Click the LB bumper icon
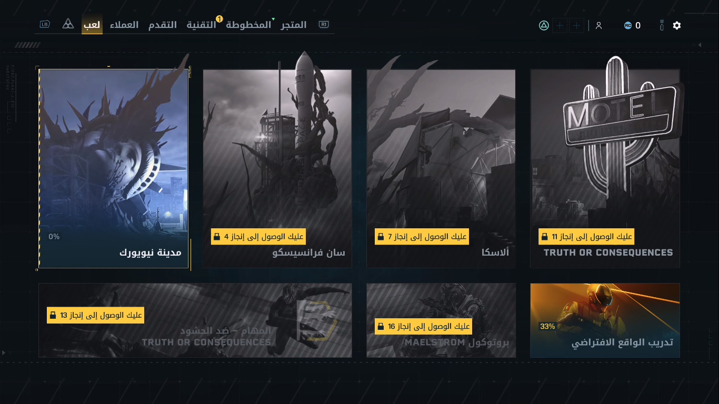The height and width of the screenshot is (404, 719). tap(45, 24)
